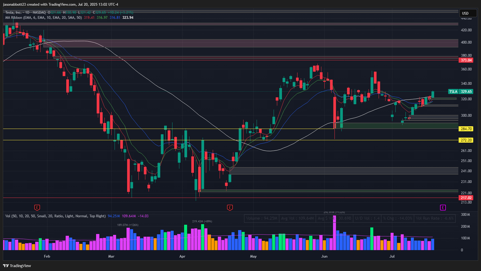Click the MA Ribbon indicator legend
Image resolution: width=481 pixels, height=271 pixels.
[x=44, y=18]
